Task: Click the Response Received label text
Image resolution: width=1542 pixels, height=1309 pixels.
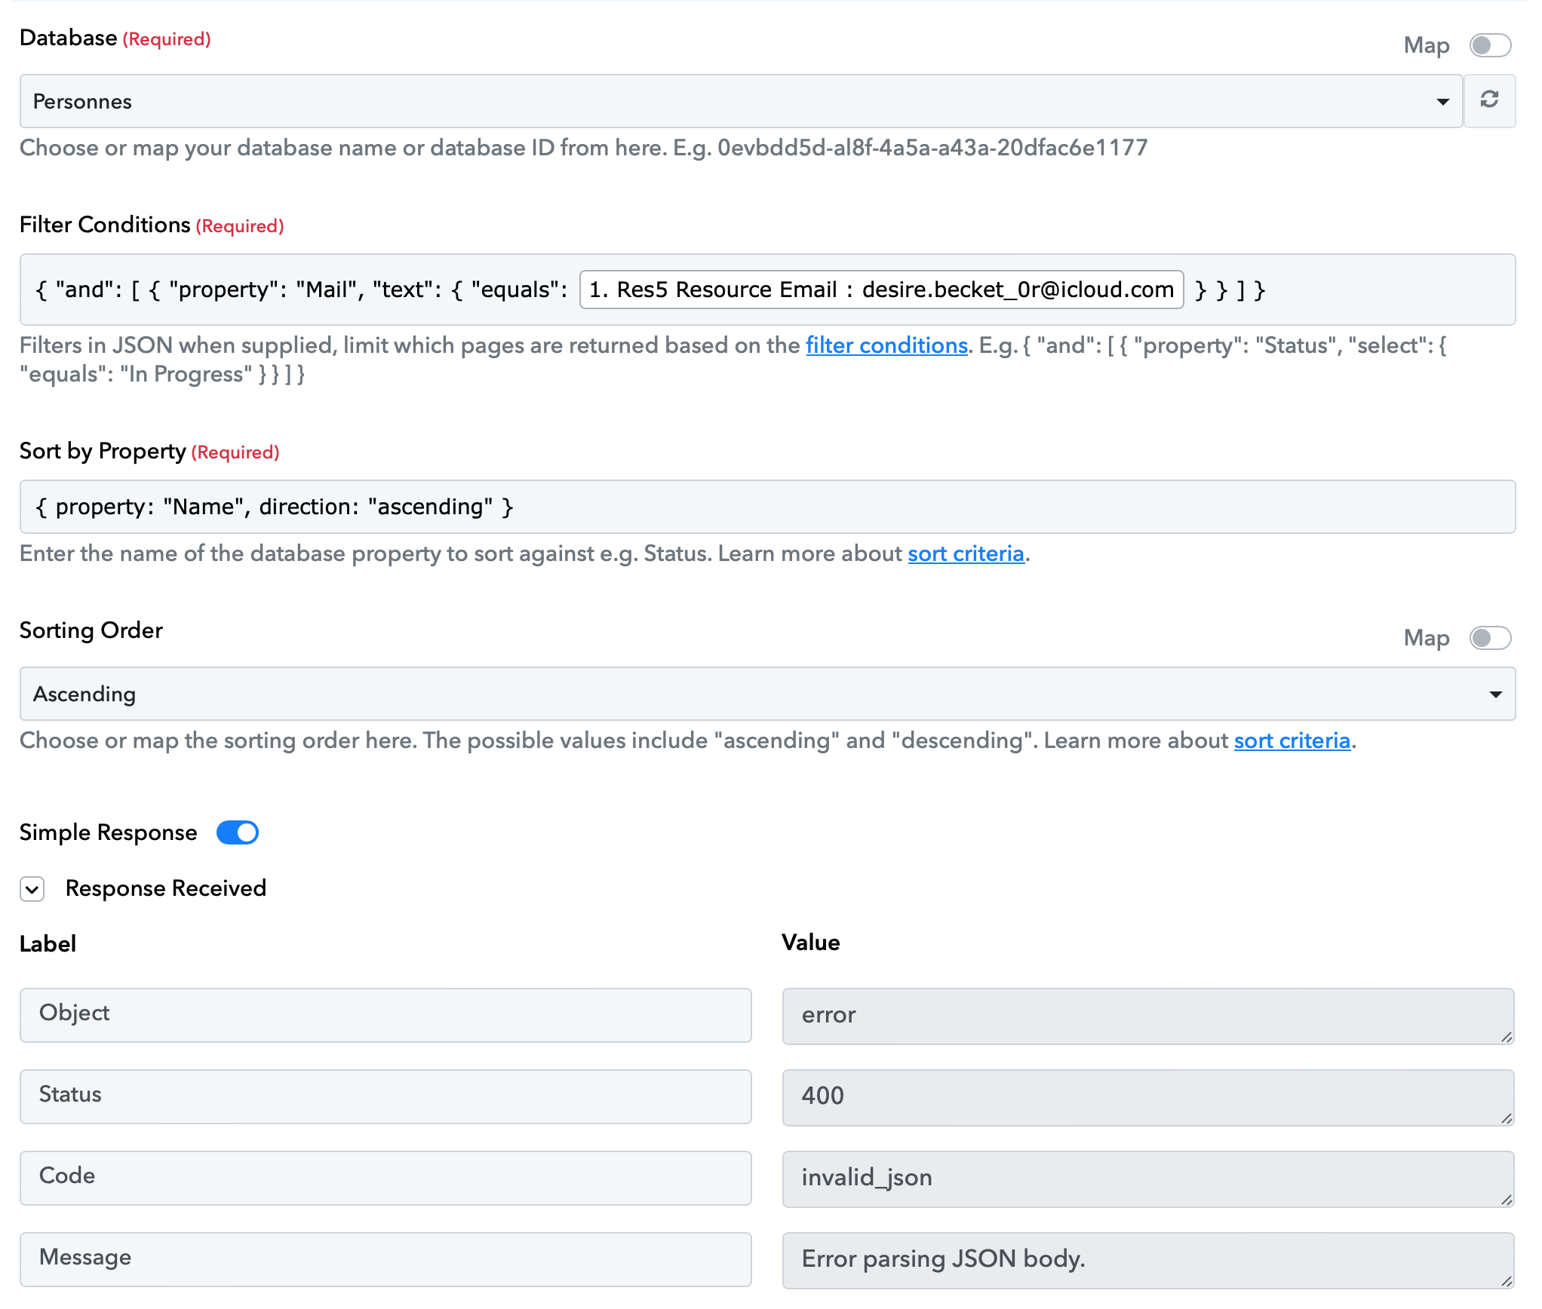Action: pos(166,888)
